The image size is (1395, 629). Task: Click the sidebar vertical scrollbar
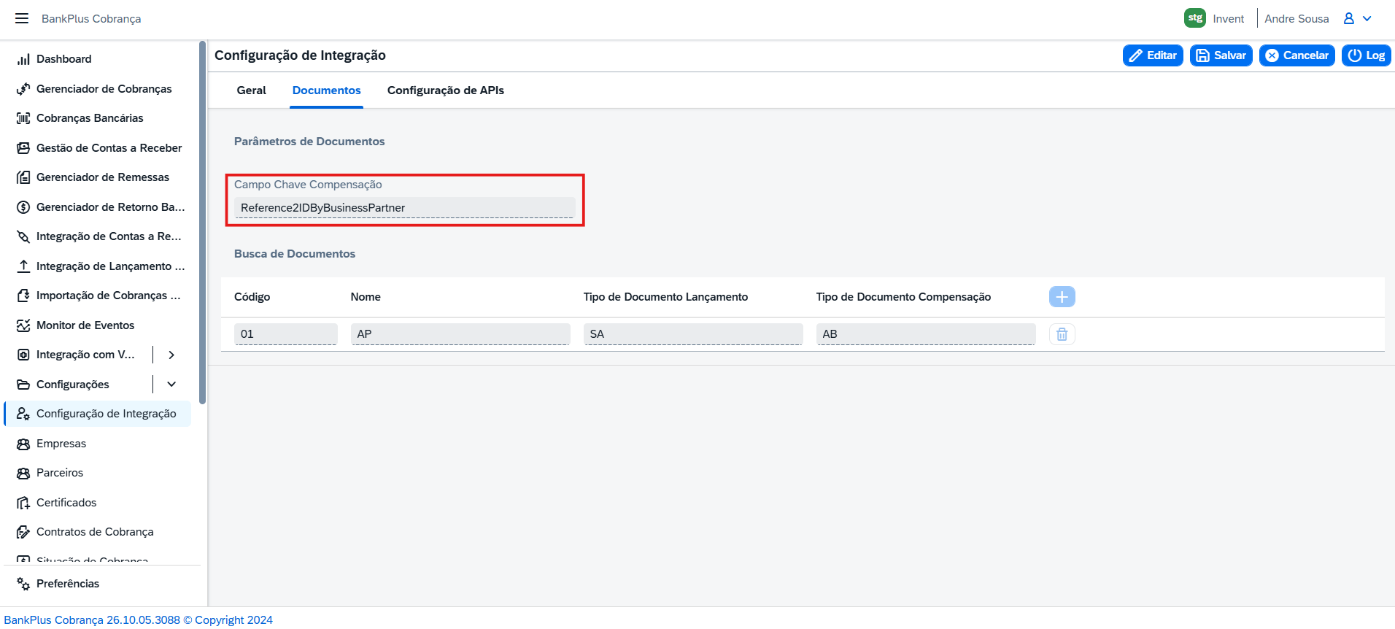click(203, 223)
